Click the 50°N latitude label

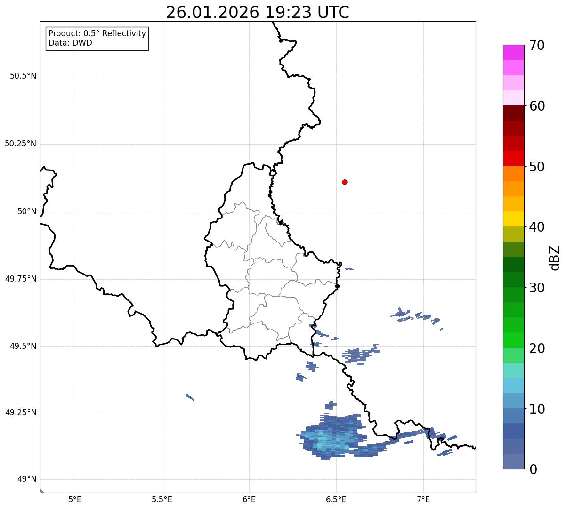tap(26, 211)
